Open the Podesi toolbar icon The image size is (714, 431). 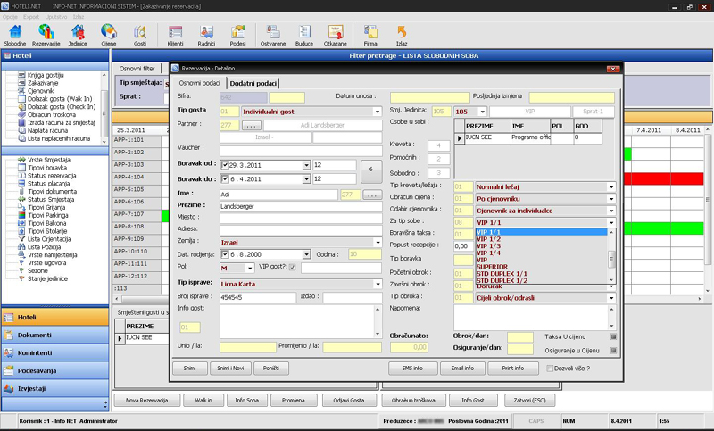point(237,35)
